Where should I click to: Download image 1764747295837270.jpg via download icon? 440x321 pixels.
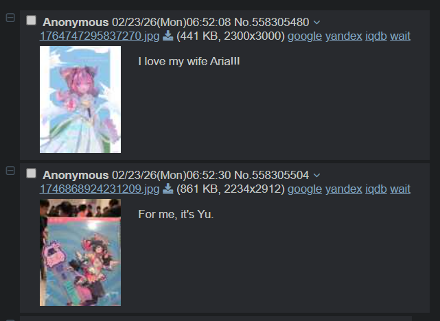[x=167, y=36]
